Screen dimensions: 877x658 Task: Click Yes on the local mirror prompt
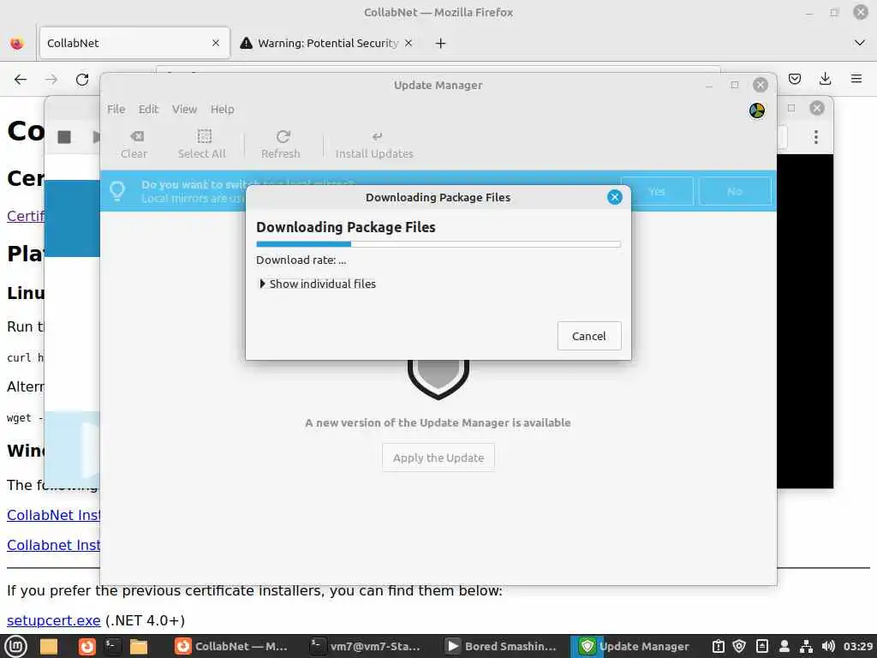[657, 191]
